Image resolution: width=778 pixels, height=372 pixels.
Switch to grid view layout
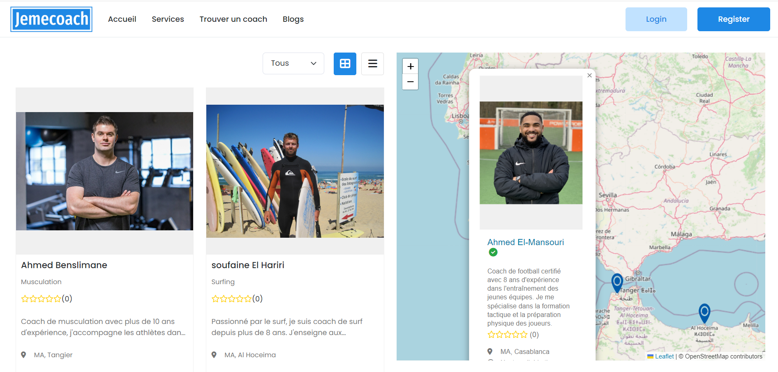click(345, 64)
